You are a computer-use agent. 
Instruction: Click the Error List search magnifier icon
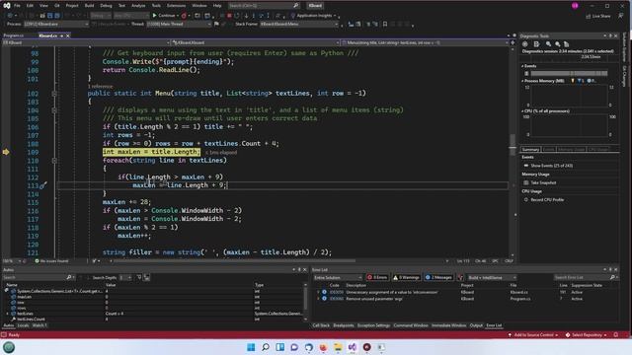[x=612, y=277]
